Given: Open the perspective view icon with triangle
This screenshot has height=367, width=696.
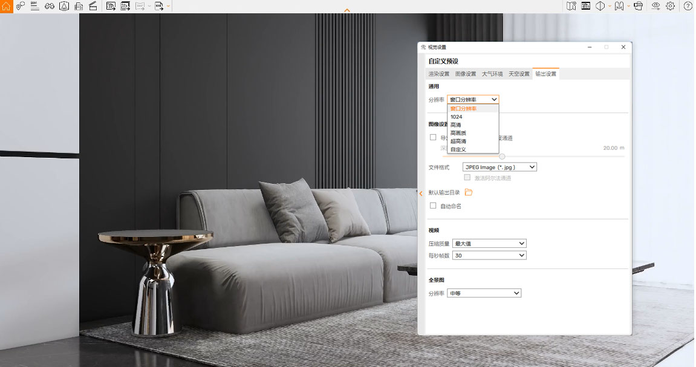Looking at the screenshot, I should point(64,6).
